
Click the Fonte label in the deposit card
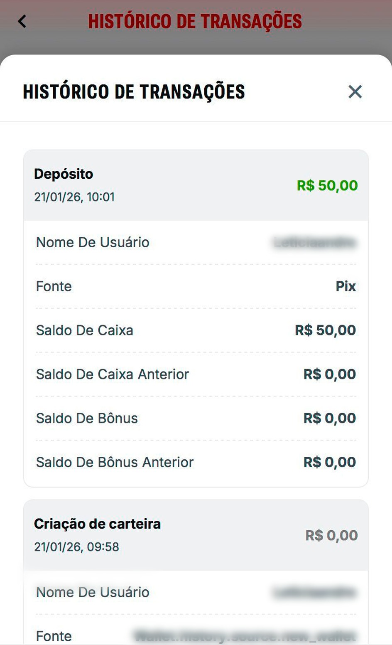point(54,286)
